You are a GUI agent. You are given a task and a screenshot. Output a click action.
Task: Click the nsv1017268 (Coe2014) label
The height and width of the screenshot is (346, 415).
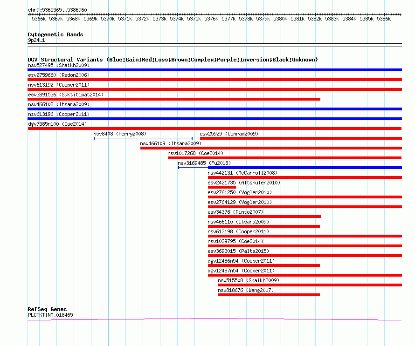[x=195, y=153]
